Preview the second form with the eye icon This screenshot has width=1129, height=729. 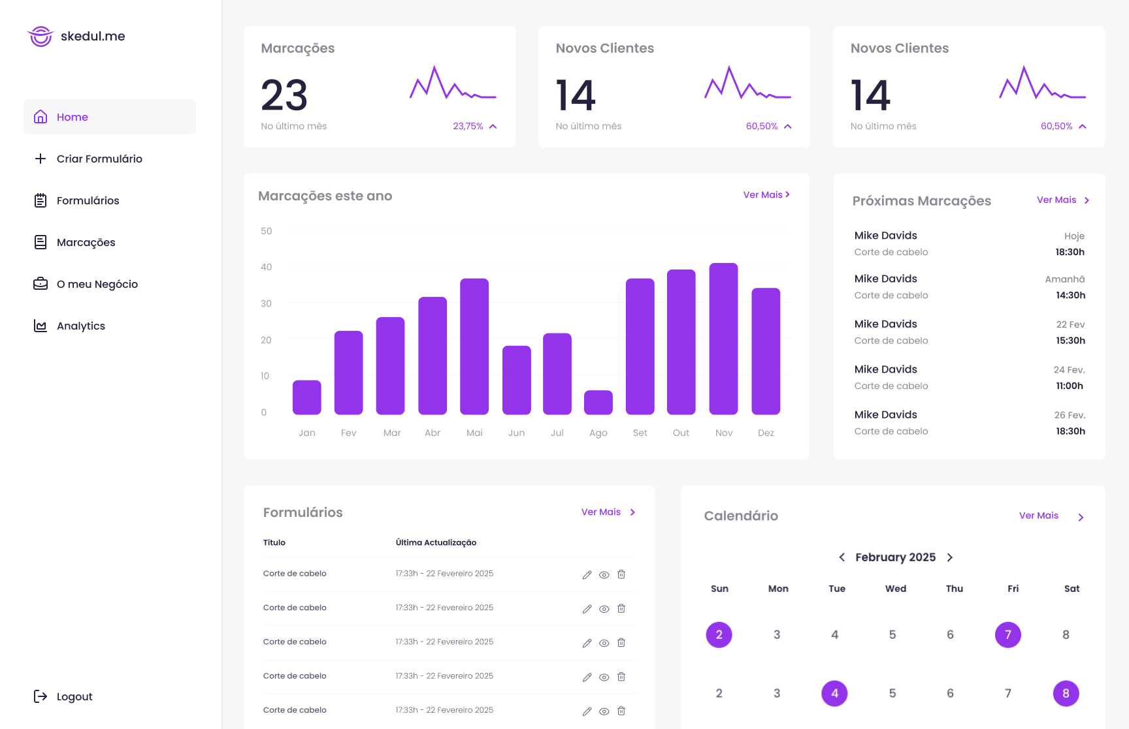pyautogui.click(x=604, y=609)
